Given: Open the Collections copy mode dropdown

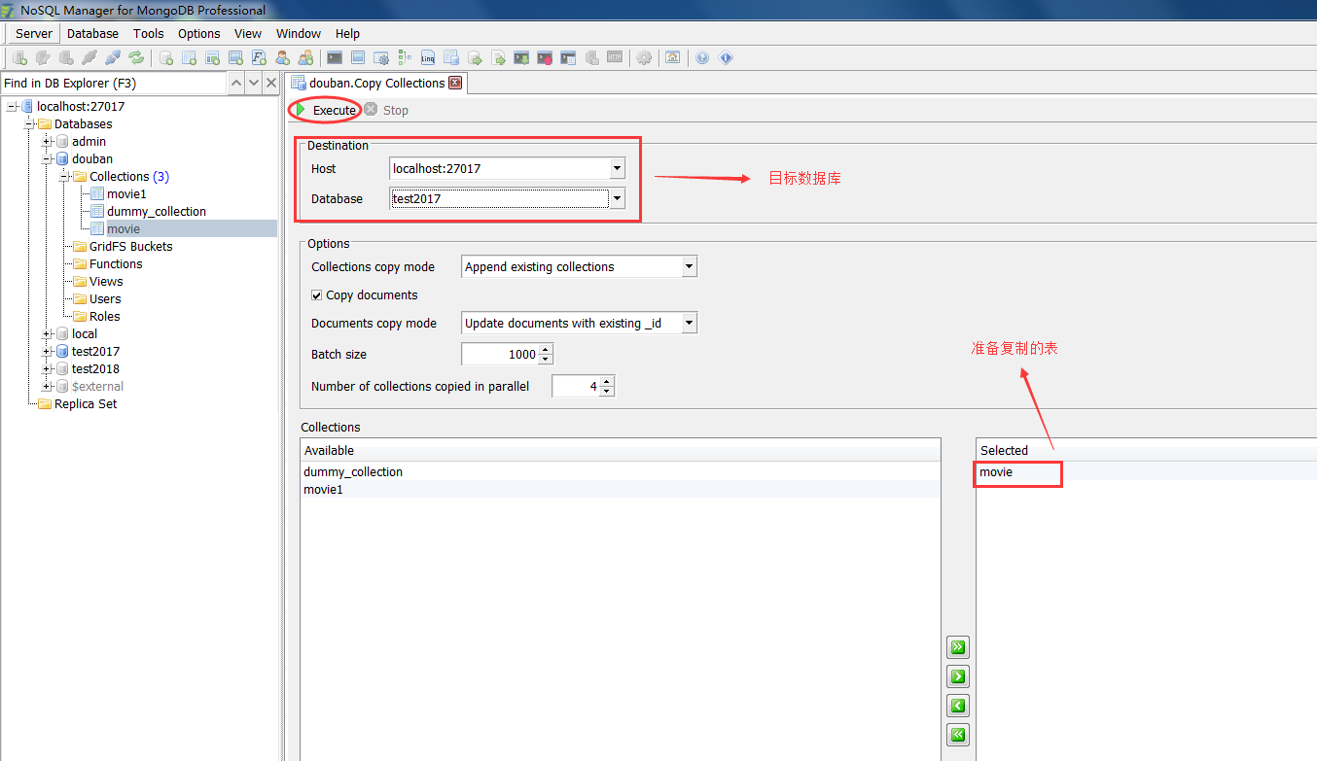Looking at the screenshot, I should tap(689, 265).
